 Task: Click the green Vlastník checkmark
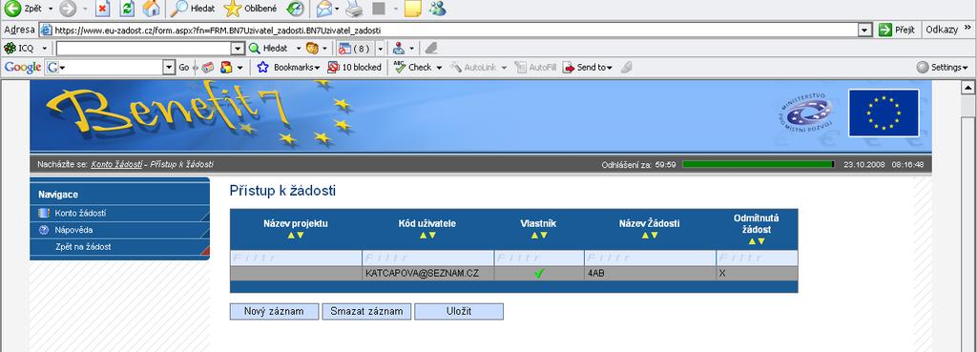coord(539,273)
